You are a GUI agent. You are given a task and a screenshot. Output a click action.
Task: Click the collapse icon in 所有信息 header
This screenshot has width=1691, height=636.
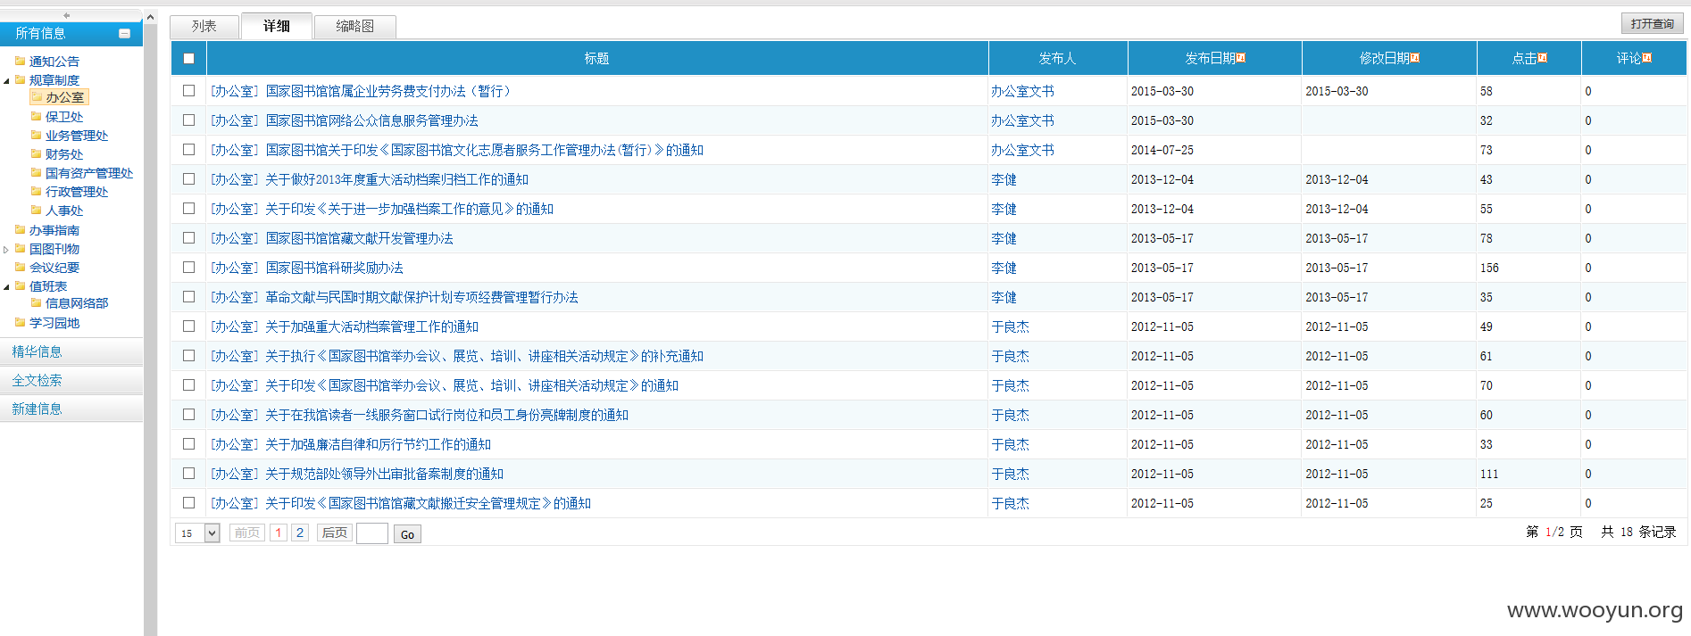coord(124,34)
